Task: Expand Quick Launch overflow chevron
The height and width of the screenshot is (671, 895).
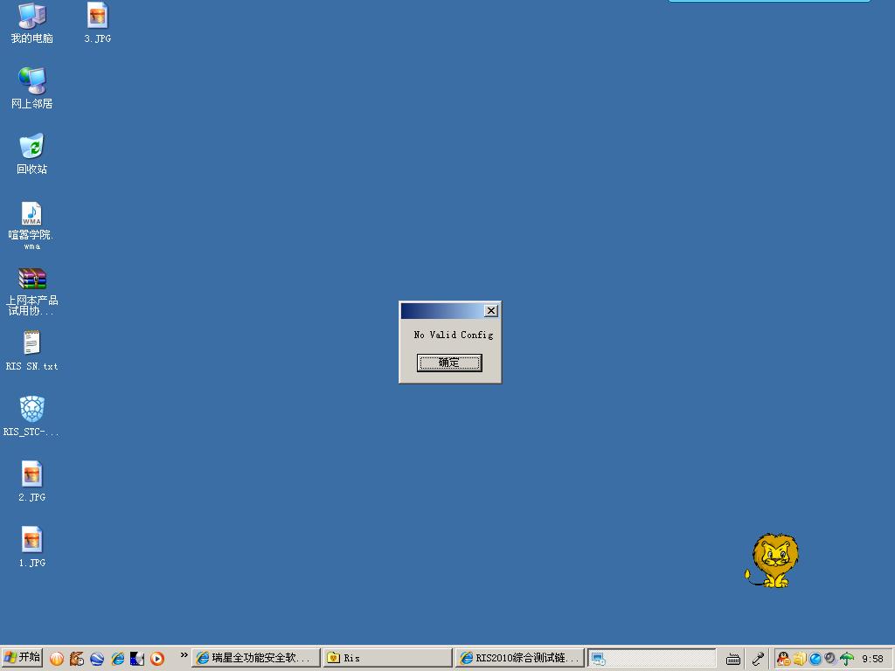Action: [x=184, y=655]
